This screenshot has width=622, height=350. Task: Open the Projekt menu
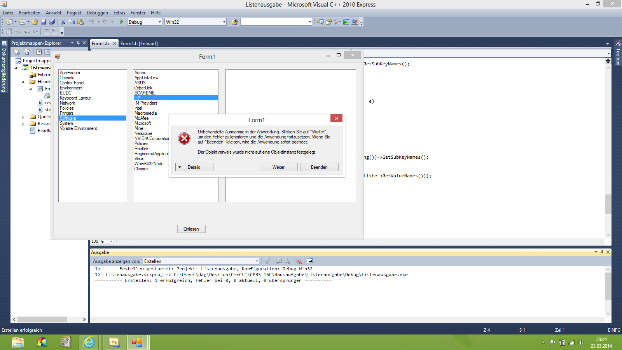tap(74, 13)
